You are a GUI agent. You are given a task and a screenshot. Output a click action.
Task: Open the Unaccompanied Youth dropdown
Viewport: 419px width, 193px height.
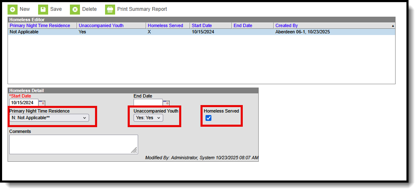148,118
